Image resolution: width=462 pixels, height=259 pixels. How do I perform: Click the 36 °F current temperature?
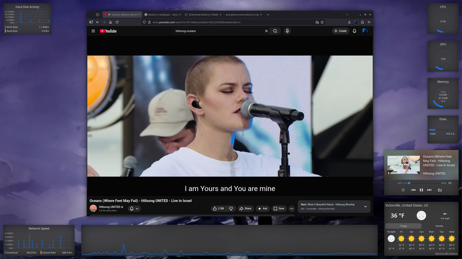pos(397,216)
